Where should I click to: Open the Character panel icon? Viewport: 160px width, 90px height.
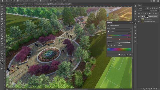click(x=135, y=31)
